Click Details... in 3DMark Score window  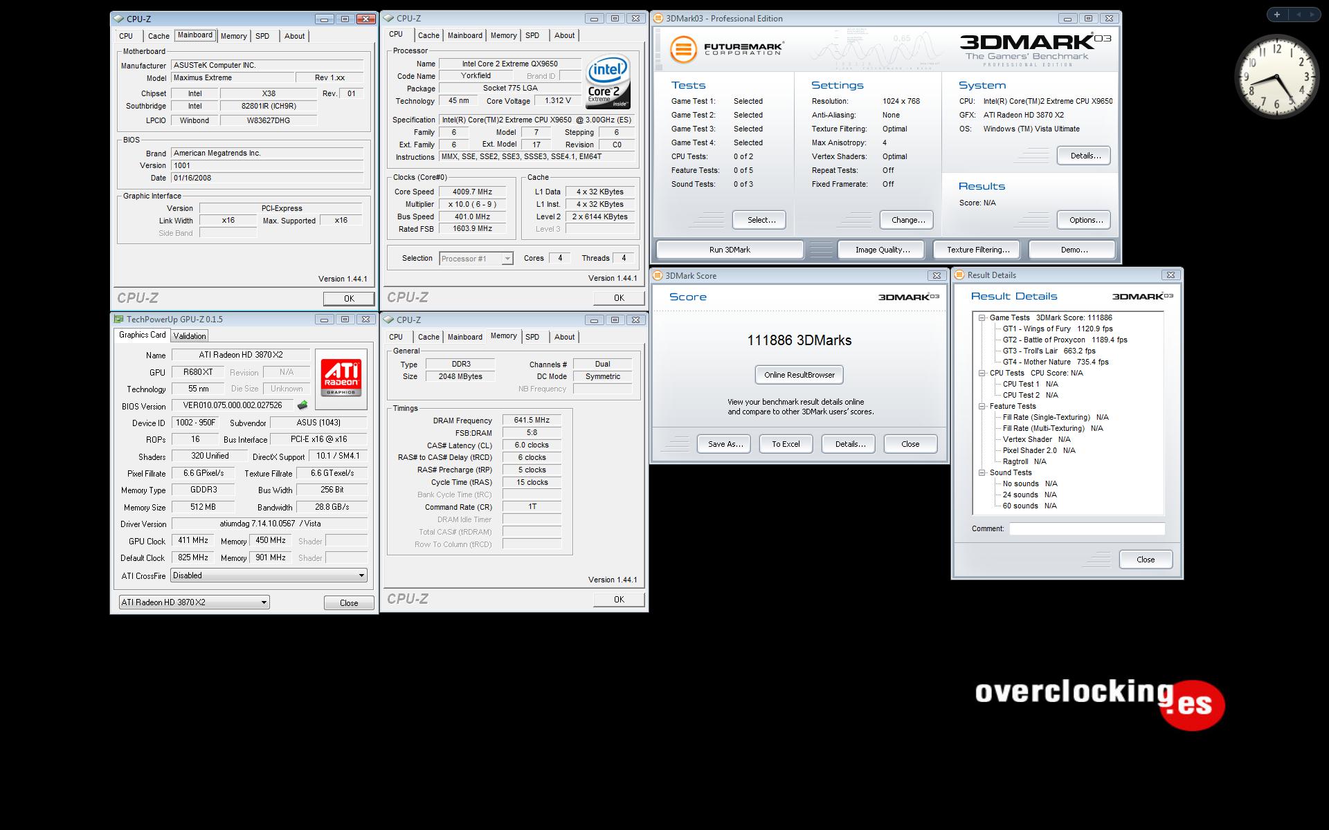(x=849, y=444)
